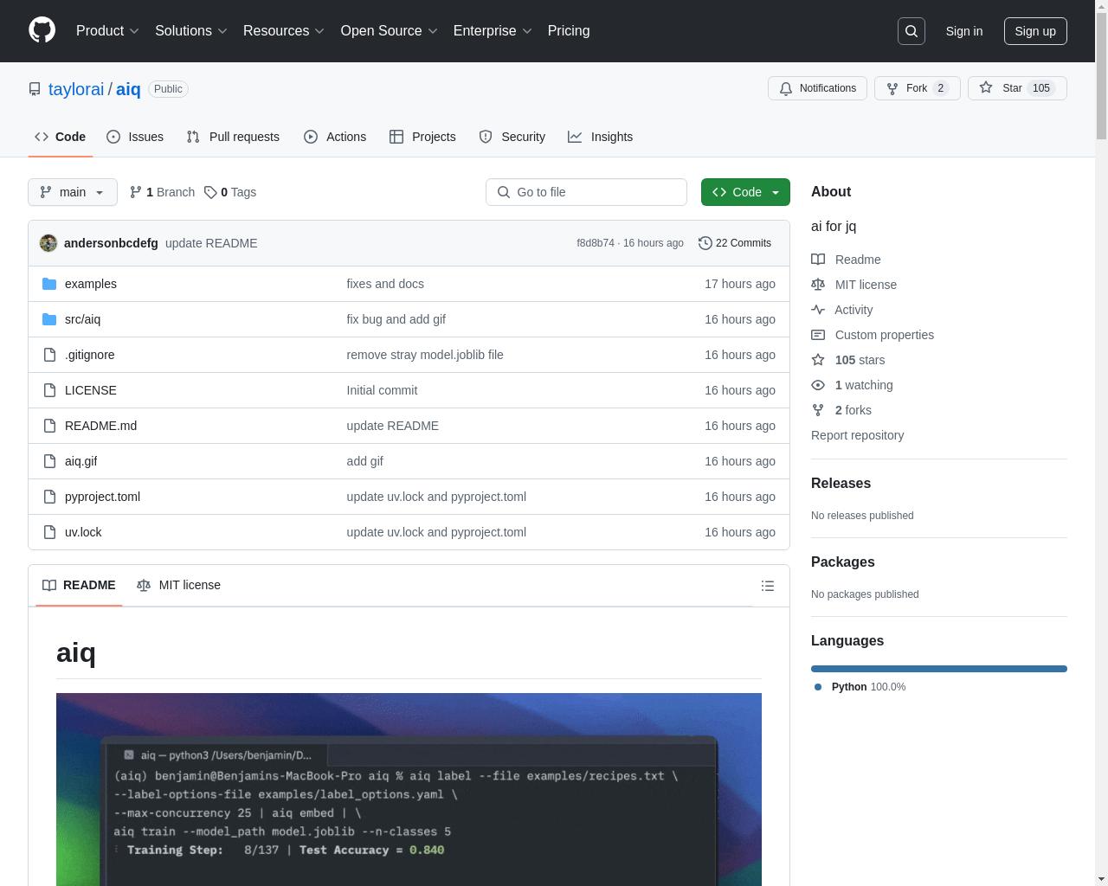Click the GitHub logo icon

click(x=42, y=30)
